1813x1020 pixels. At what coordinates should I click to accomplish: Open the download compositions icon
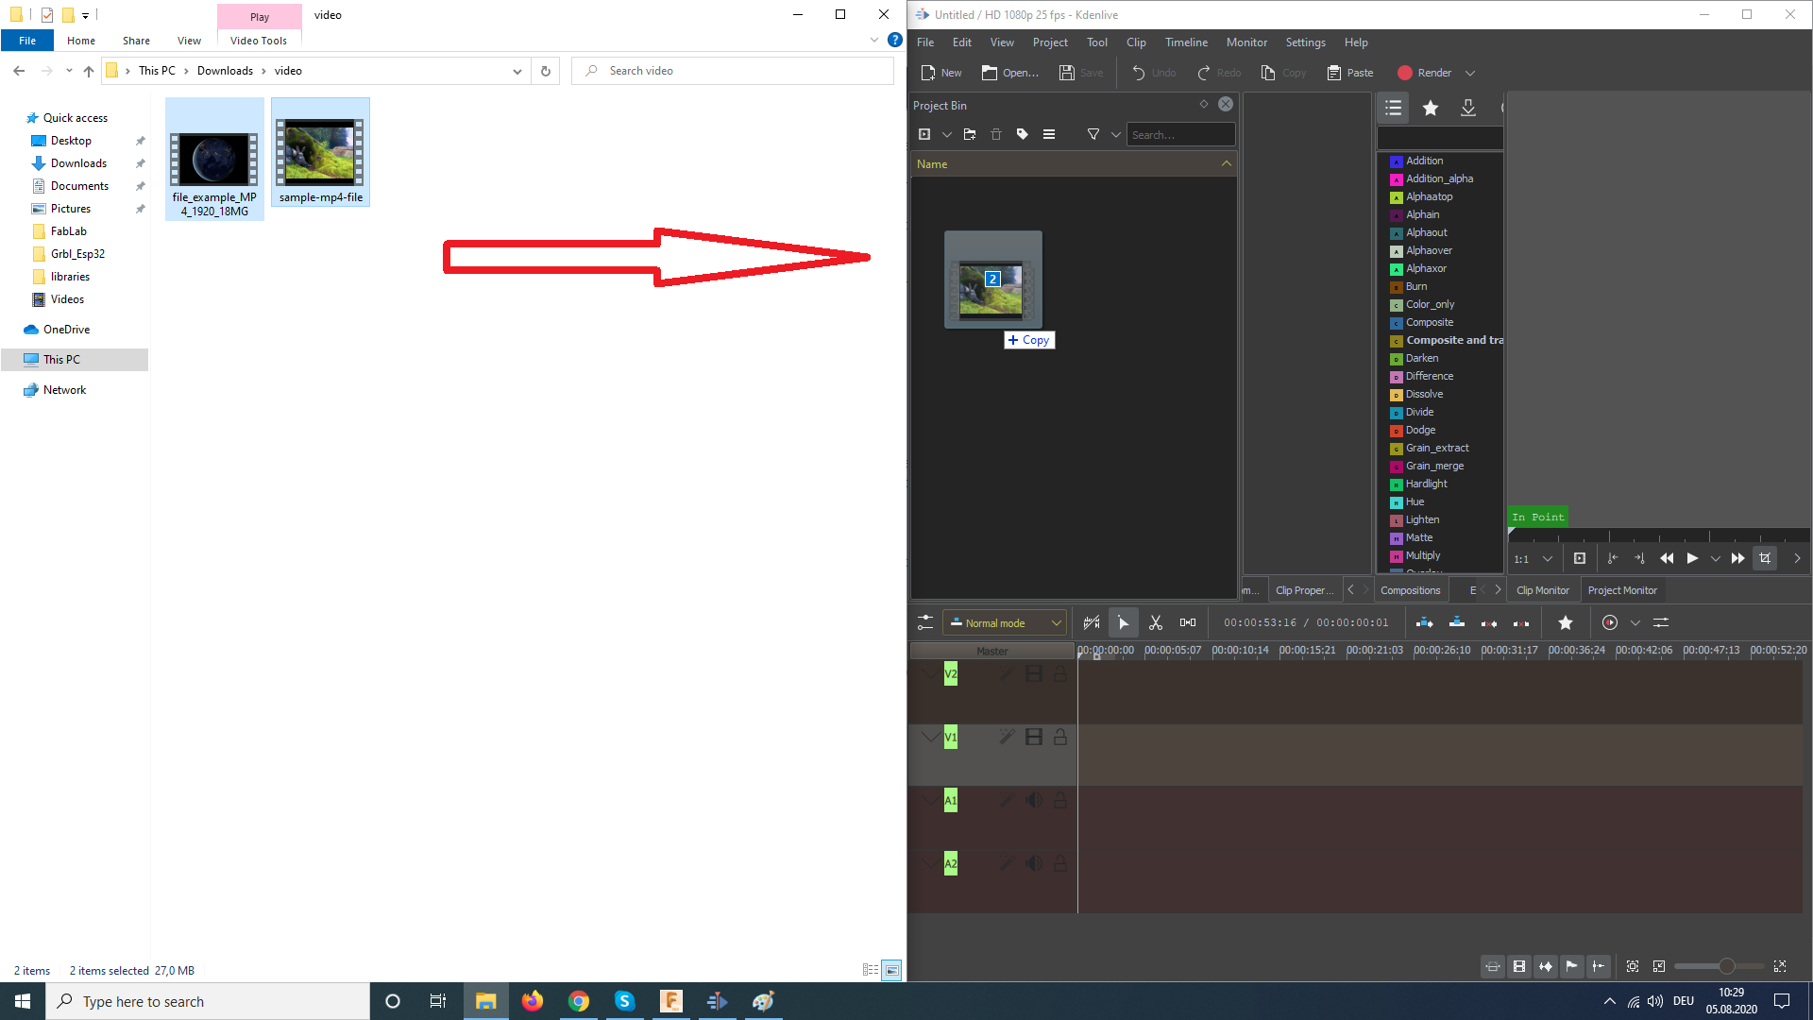point(1467,109)
